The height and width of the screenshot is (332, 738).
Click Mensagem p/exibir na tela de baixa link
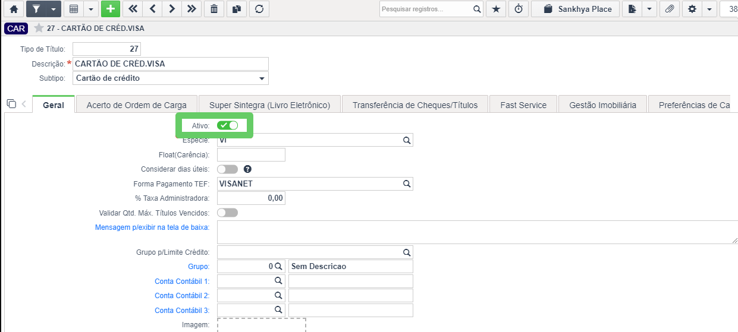coord(152,227)
